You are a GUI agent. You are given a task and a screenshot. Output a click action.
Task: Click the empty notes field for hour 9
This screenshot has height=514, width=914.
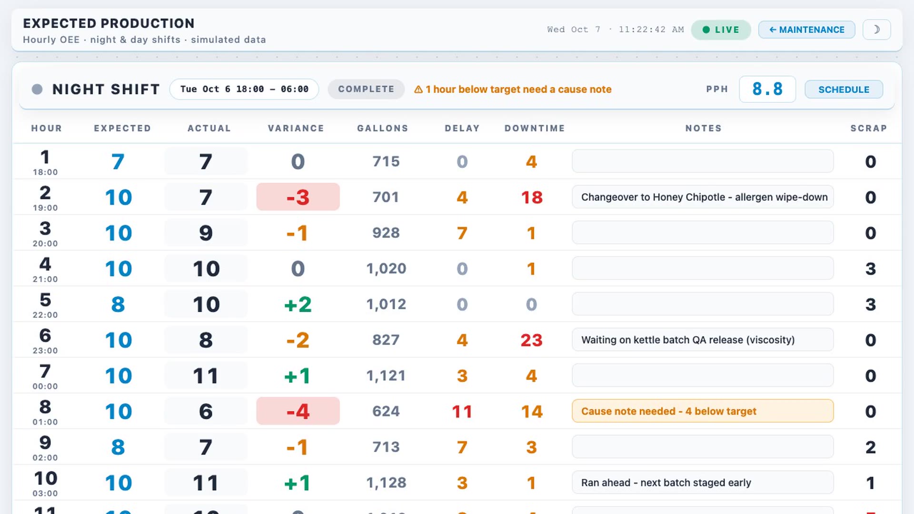(703, 447)
